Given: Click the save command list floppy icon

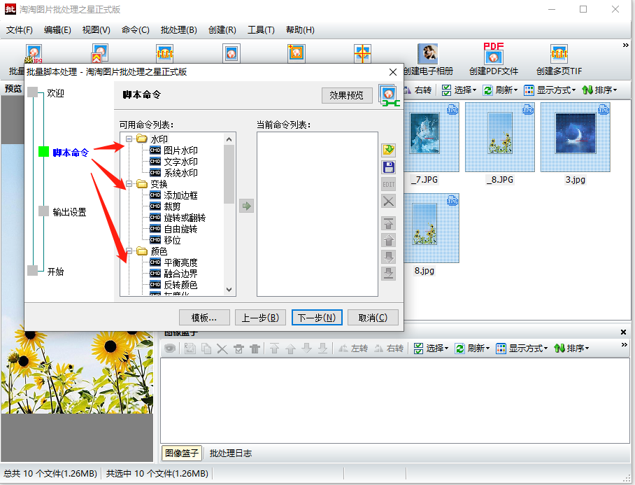Looking at the screenshot, I should [x=388, y=167].
